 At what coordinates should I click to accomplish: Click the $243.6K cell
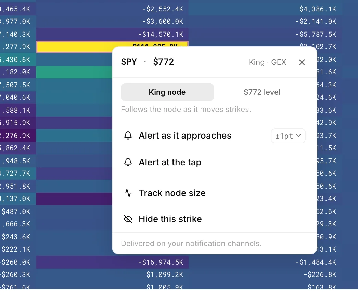point(18,237)
